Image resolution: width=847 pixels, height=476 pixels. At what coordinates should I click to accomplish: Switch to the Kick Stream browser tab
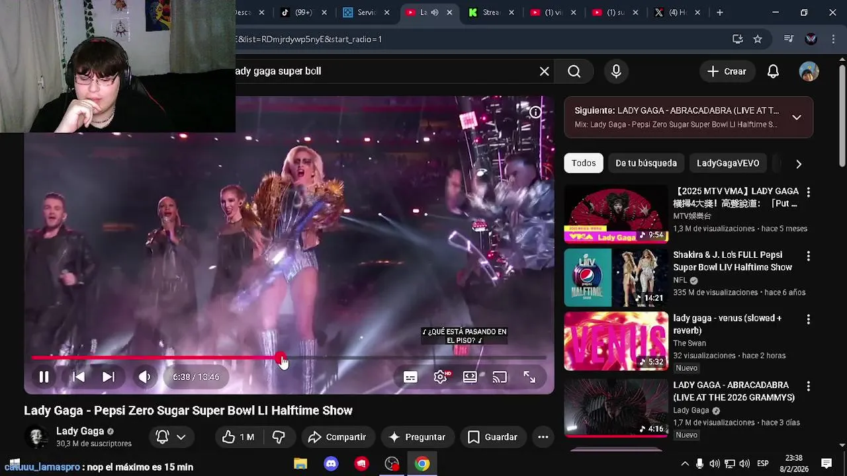coord(492,13)
